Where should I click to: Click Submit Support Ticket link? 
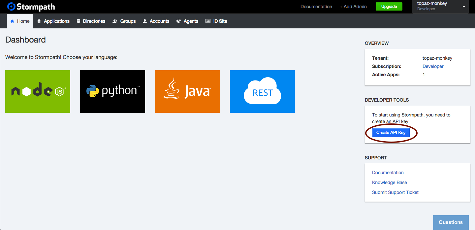tap(395, 192)
